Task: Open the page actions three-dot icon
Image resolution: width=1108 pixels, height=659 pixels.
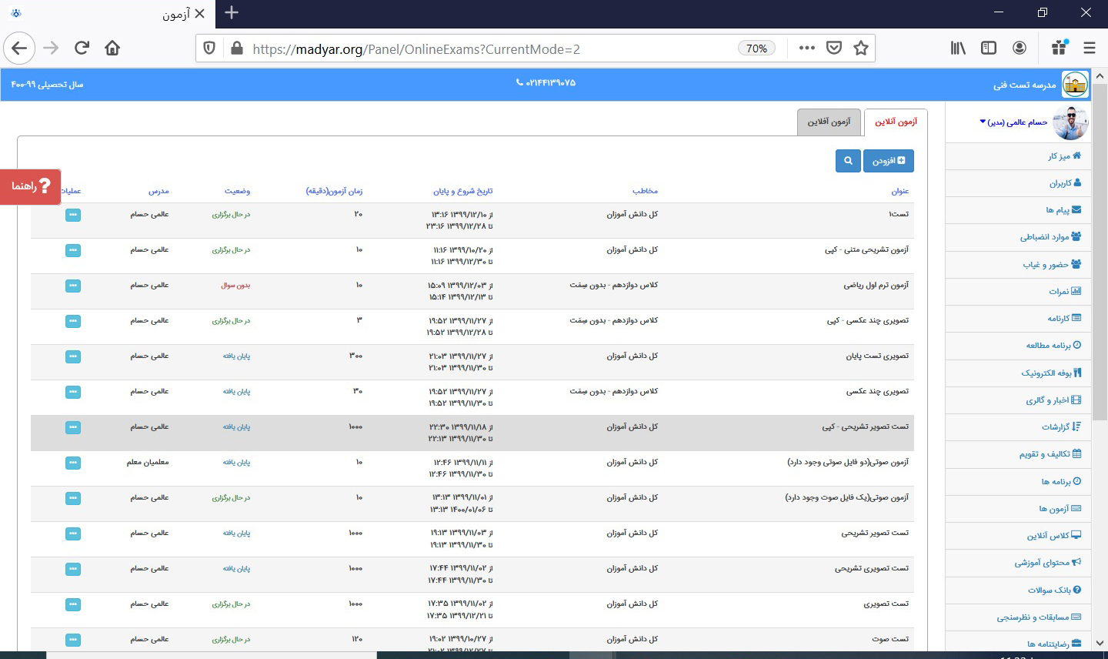Action: 806,48
